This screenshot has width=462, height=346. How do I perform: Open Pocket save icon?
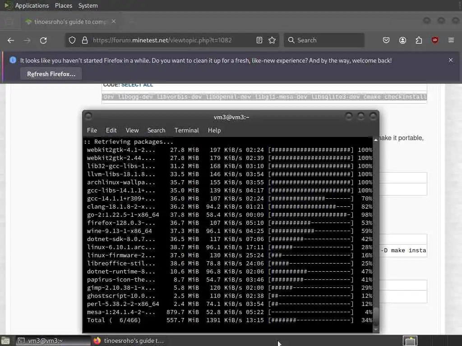[x=386, y=40]
